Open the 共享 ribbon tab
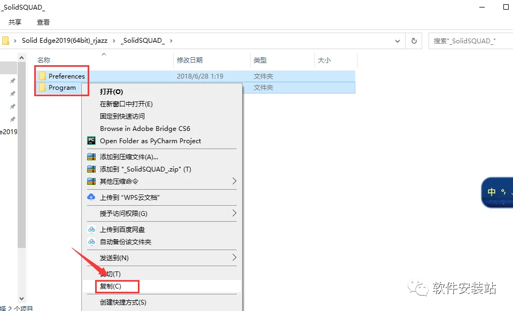Viewport: 513px width, 311px height. pyautogui.click(x=15, y=22)
